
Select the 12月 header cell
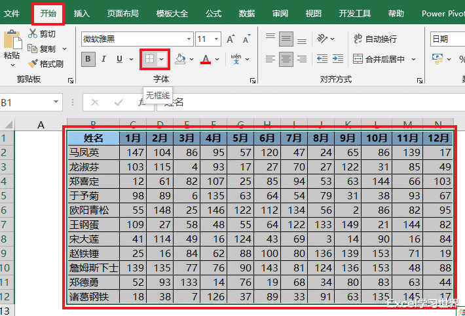(x=438, y=138)
